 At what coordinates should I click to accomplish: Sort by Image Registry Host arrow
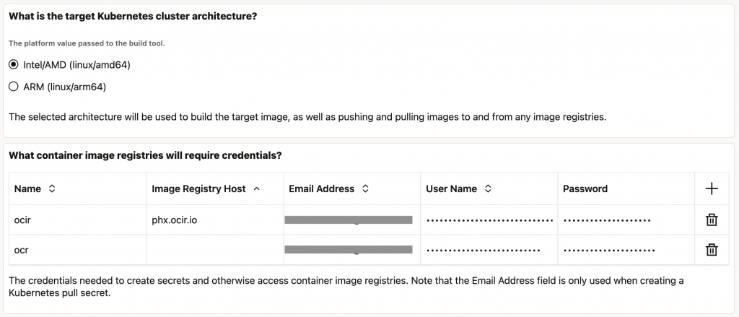257,188
